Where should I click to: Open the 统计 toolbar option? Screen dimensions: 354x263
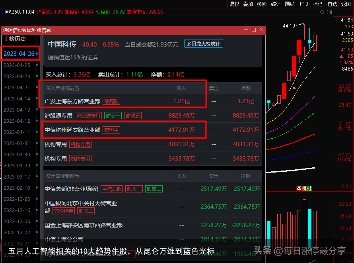276,4
